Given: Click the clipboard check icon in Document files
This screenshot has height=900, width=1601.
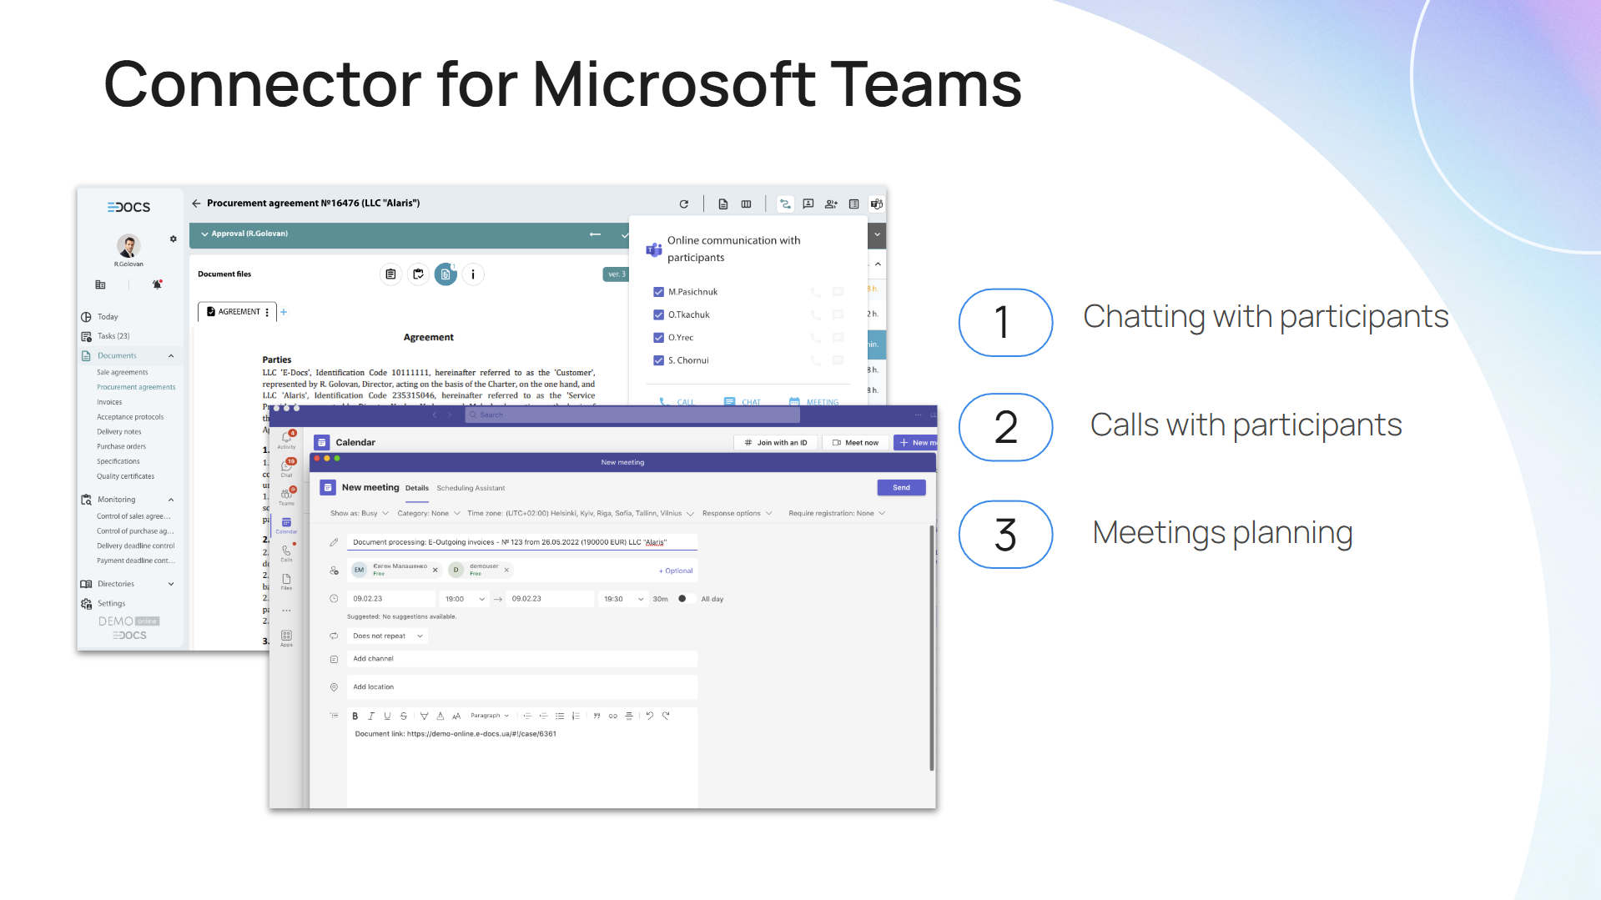Looking at the screenshot, I should [x=418, y=274].
